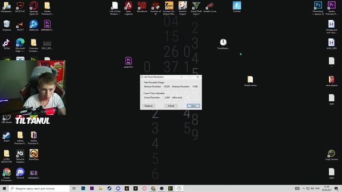Open the Opera GX browser shortcut

click(34, 8)
